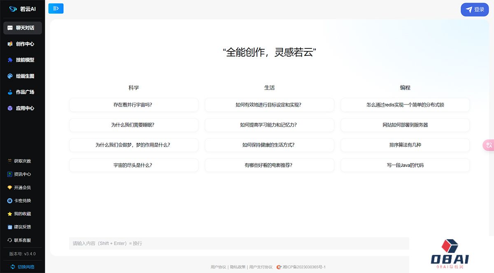Click the 获取次数 icon
494x273 pixels.
(9, 161)
